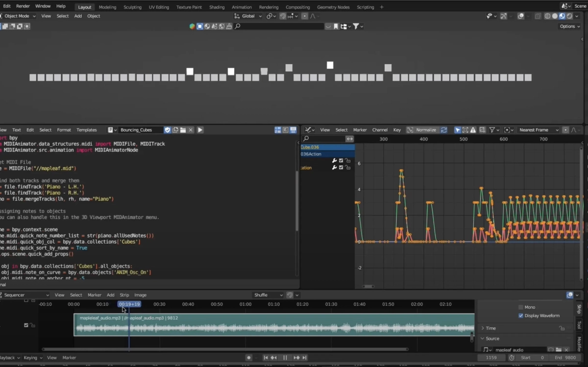The width and height of the screenshot is (588, 367).
Task: Click the fake user shield icon
Action: point(168,130)
